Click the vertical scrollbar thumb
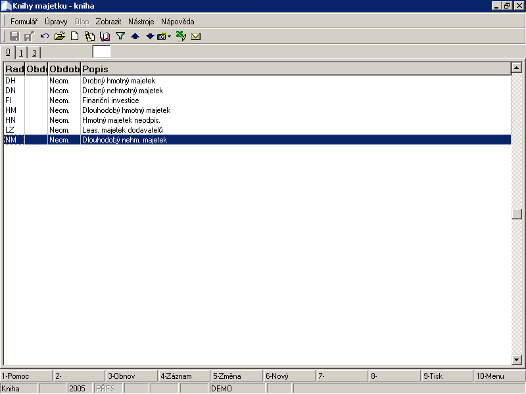This screenshot has height=394, width=526. pos(517,214)
